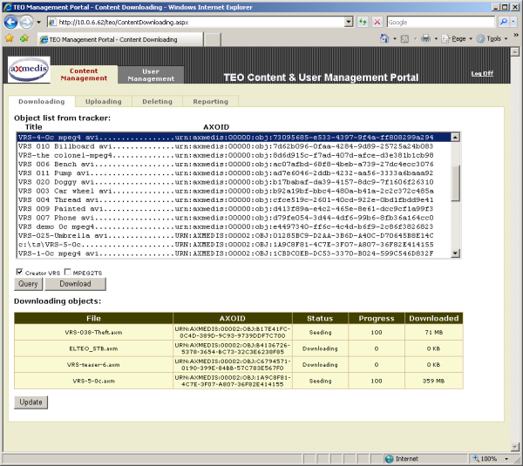Open the search provider dropdown arrow
523x466 pixels.
(513, 22)
